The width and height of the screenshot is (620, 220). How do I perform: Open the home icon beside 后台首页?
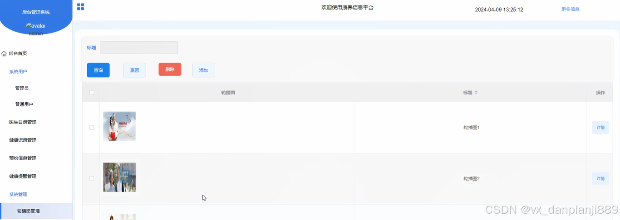click(x=4, y=53)
